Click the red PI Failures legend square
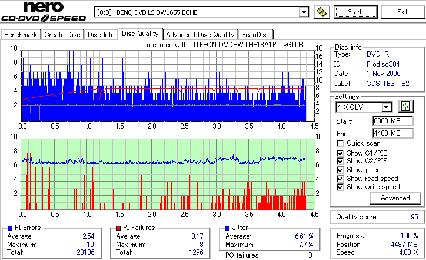This screenshot has width=426, height=260. 118,228
